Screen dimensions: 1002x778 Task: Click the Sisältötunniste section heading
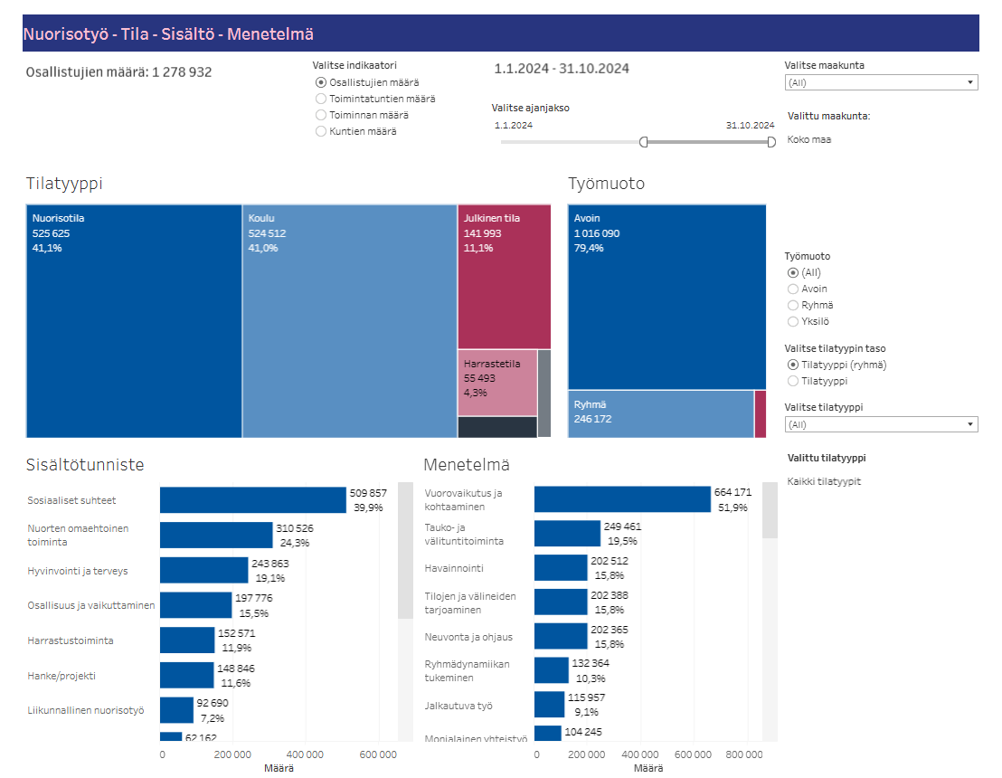pyautogui.click(x=85, y=465)
